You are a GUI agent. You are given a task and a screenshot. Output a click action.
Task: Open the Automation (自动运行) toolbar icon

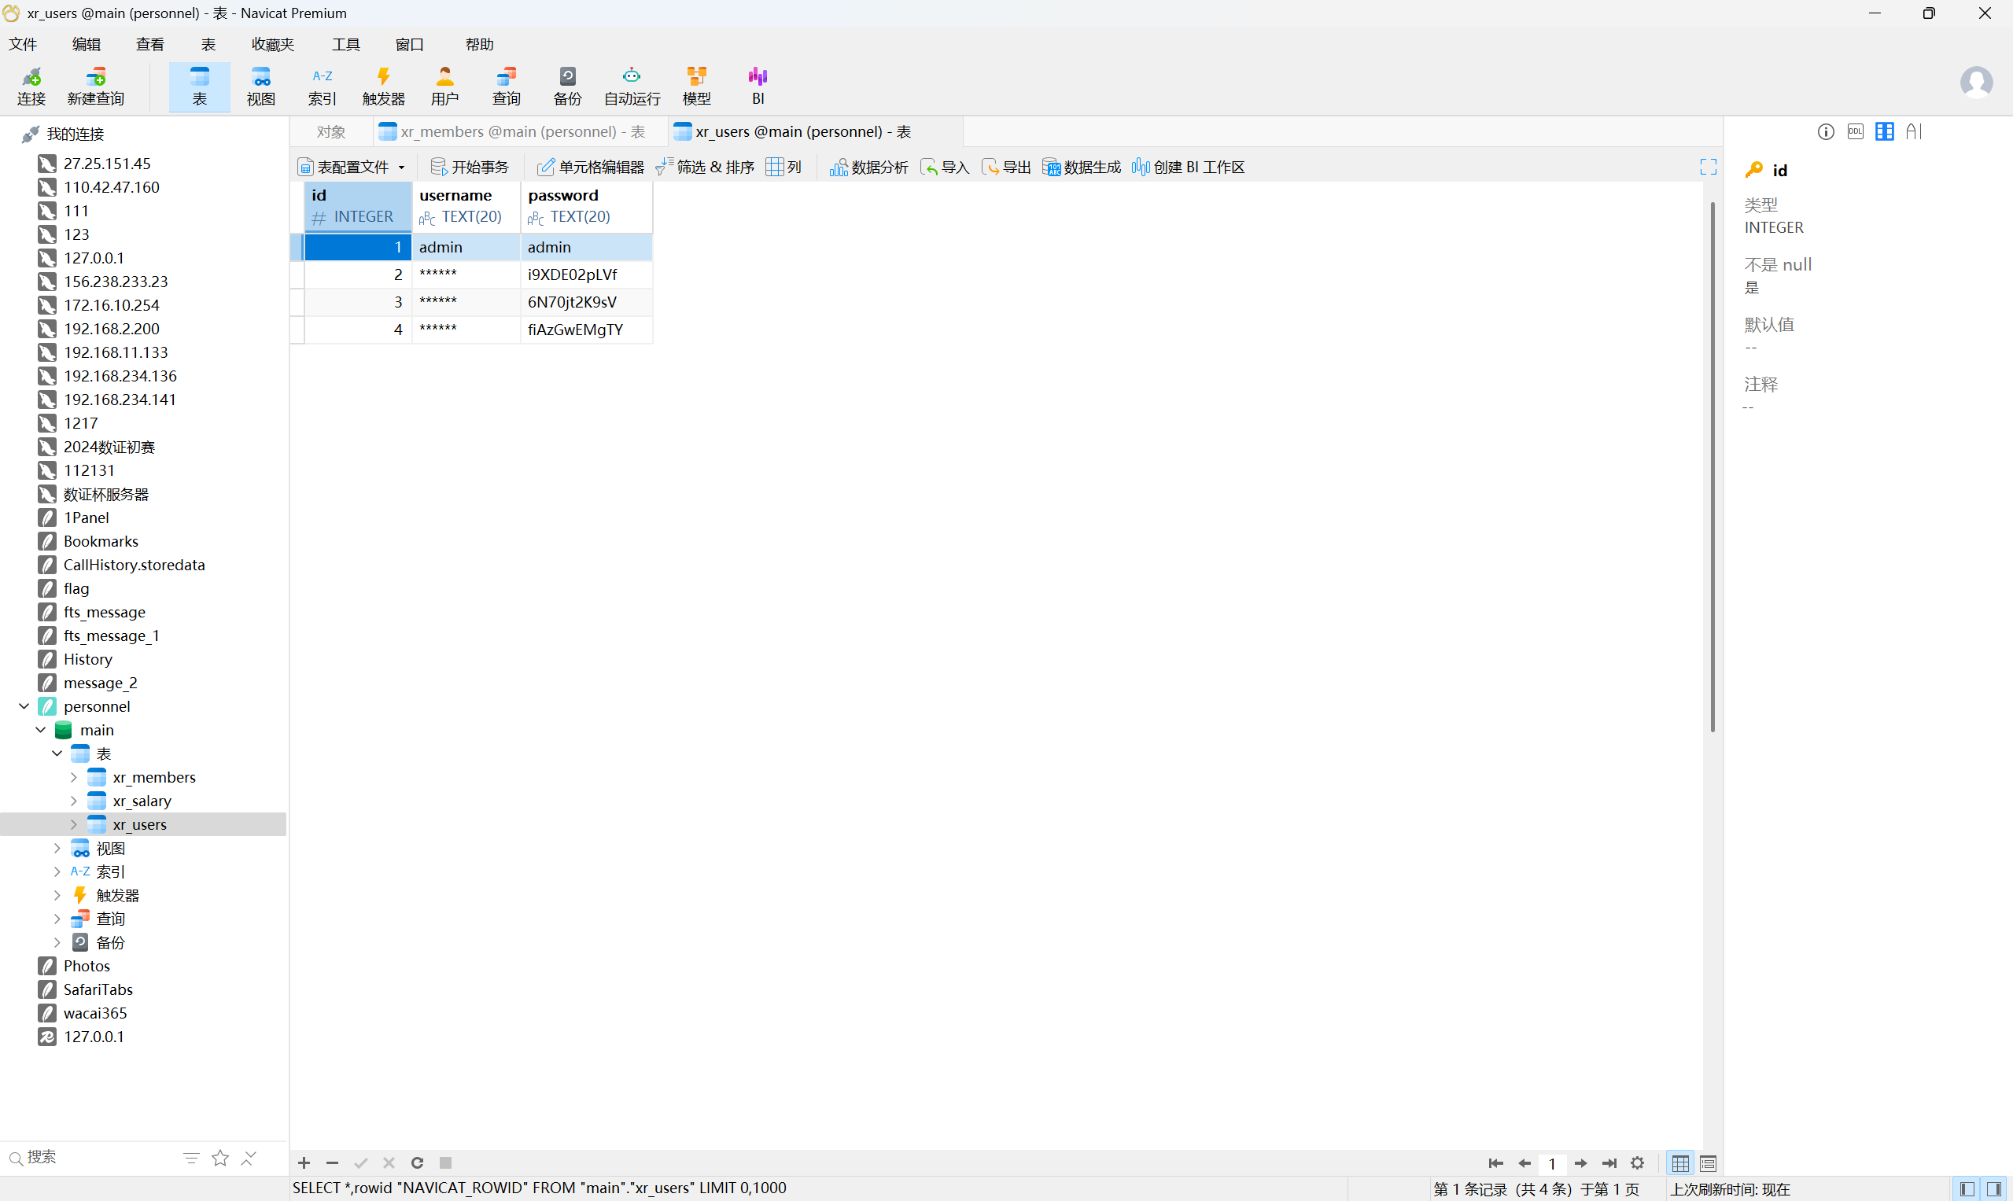632,86
